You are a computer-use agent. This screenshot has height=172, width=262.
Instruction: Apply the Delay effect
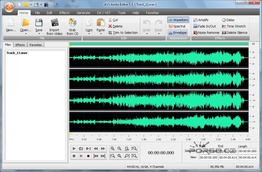pyautogui.click(x=228, y=20)
